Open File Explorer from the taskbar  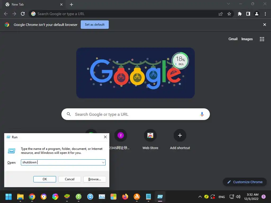click(20, 197)
